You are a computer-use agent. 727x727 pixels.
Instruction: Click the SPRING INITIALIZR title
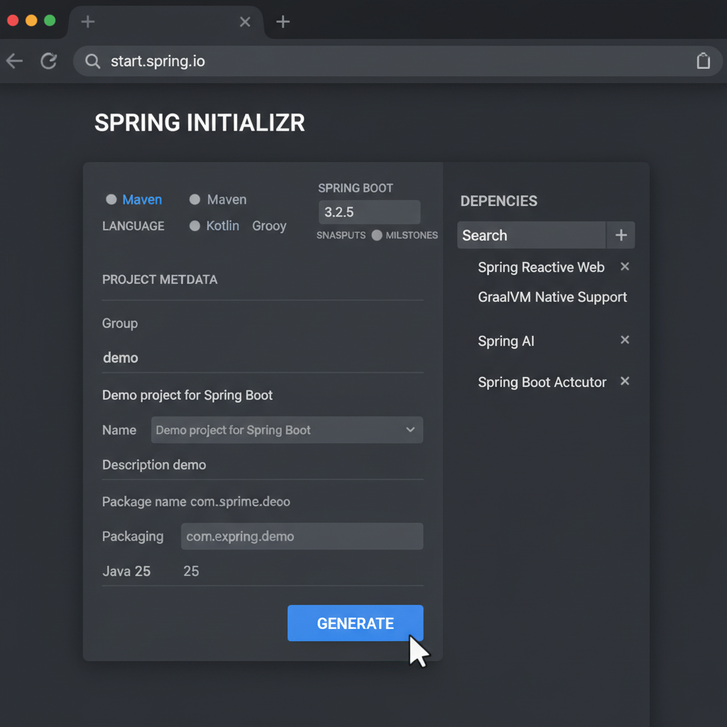[199, 123]
